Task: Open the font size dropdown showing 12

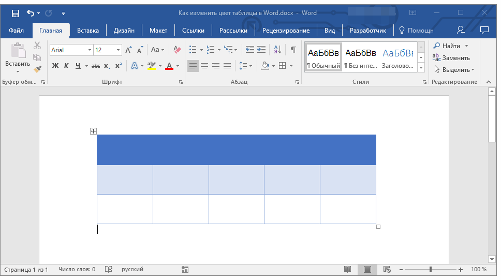Action: 119,50
